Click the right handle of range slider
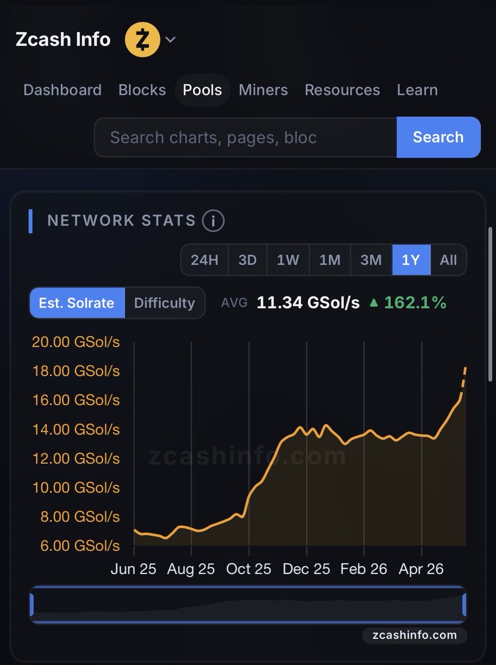496x665 pixels. coord(464,605)
